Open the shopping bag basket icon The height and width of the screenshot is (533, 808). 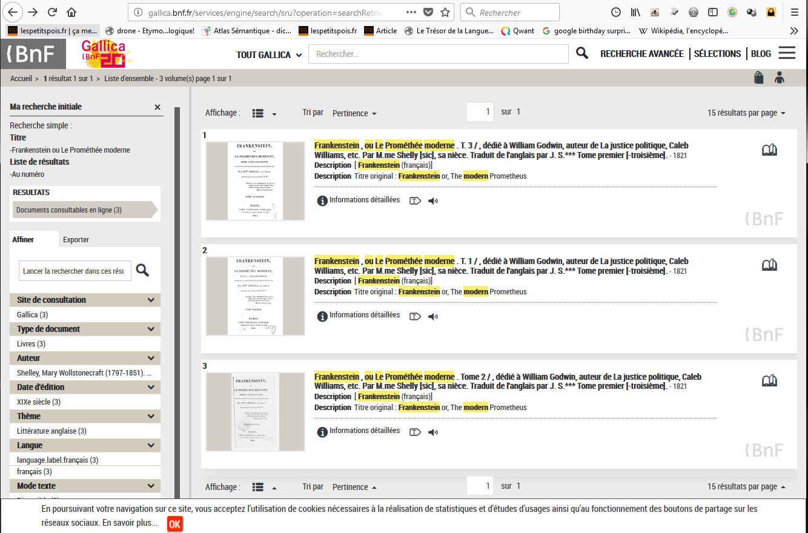(759, 78)
